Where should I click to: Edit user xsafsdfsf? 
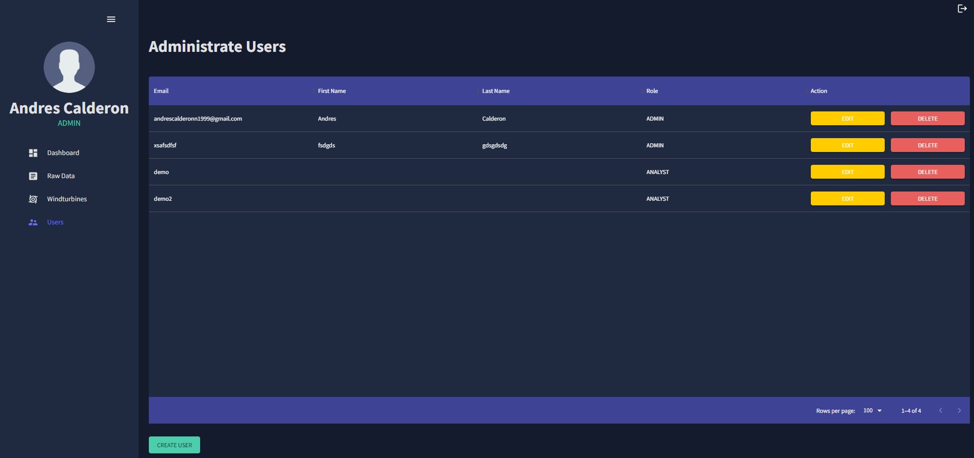[x=847, y=145]
